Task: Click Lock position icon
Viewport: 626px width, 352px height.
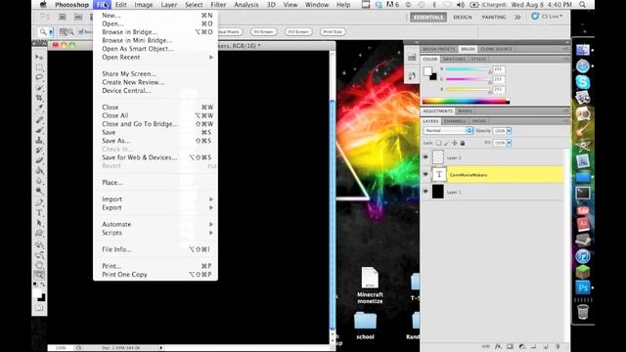Action: 454,143
